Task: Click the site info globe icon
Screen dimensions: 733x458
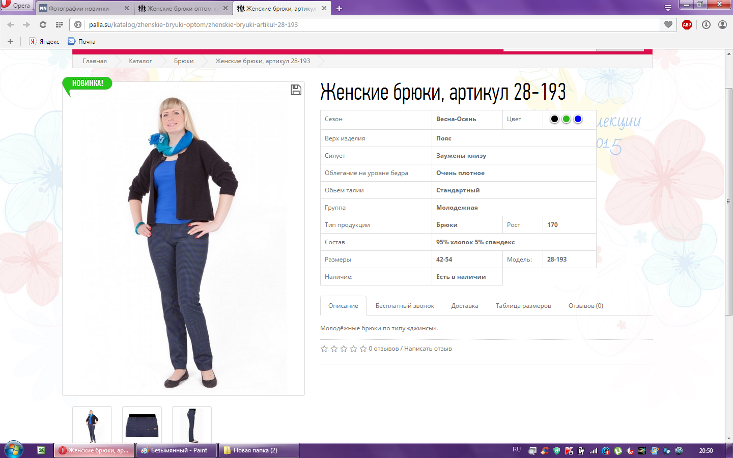Action: point(78,24)
